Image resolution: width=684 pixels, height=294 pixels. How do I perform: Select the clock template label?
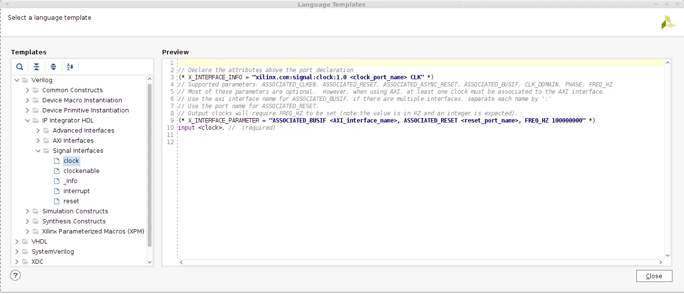tap(71, 161)
